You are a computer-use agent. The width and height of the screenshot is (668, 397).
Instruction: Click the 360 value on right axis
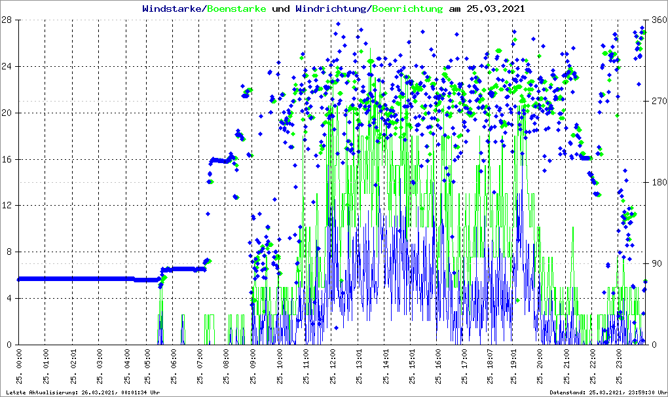click(658, 20)
